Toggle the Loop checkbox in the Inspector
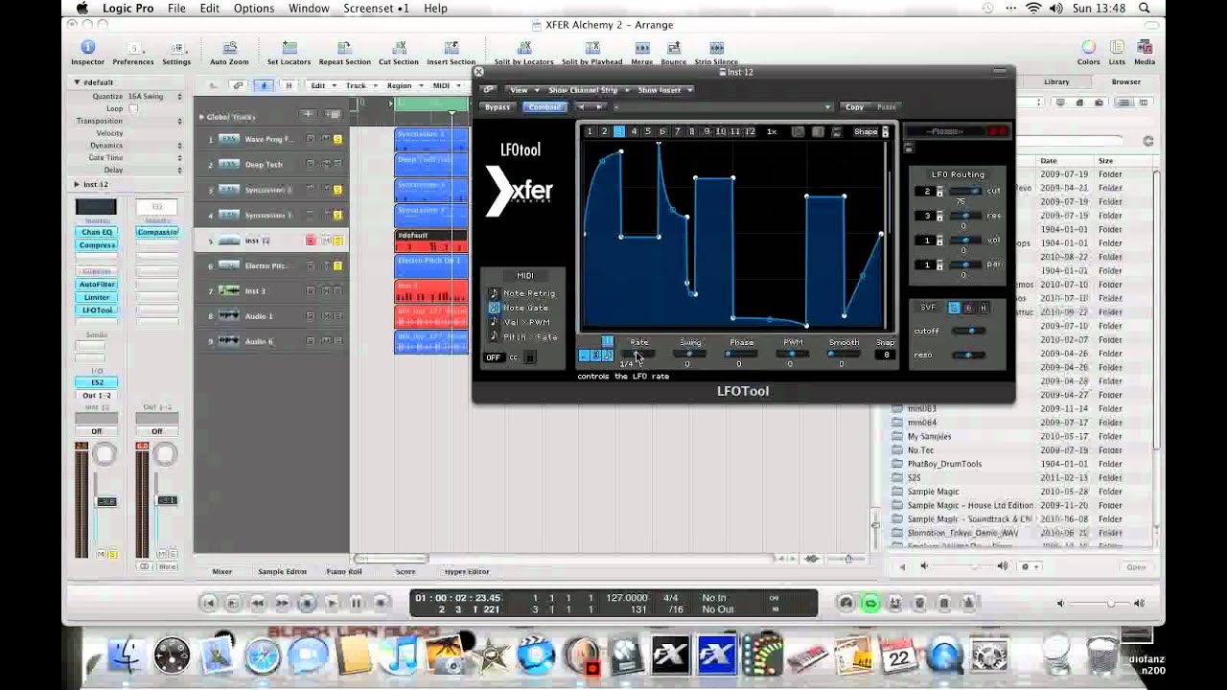 point(133,108)
